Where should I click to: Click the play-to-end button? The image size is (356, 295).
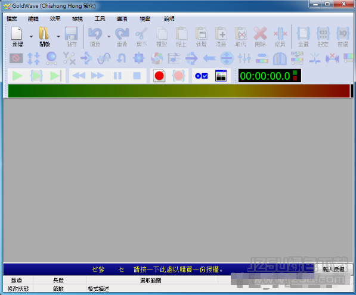click(56, 76)
